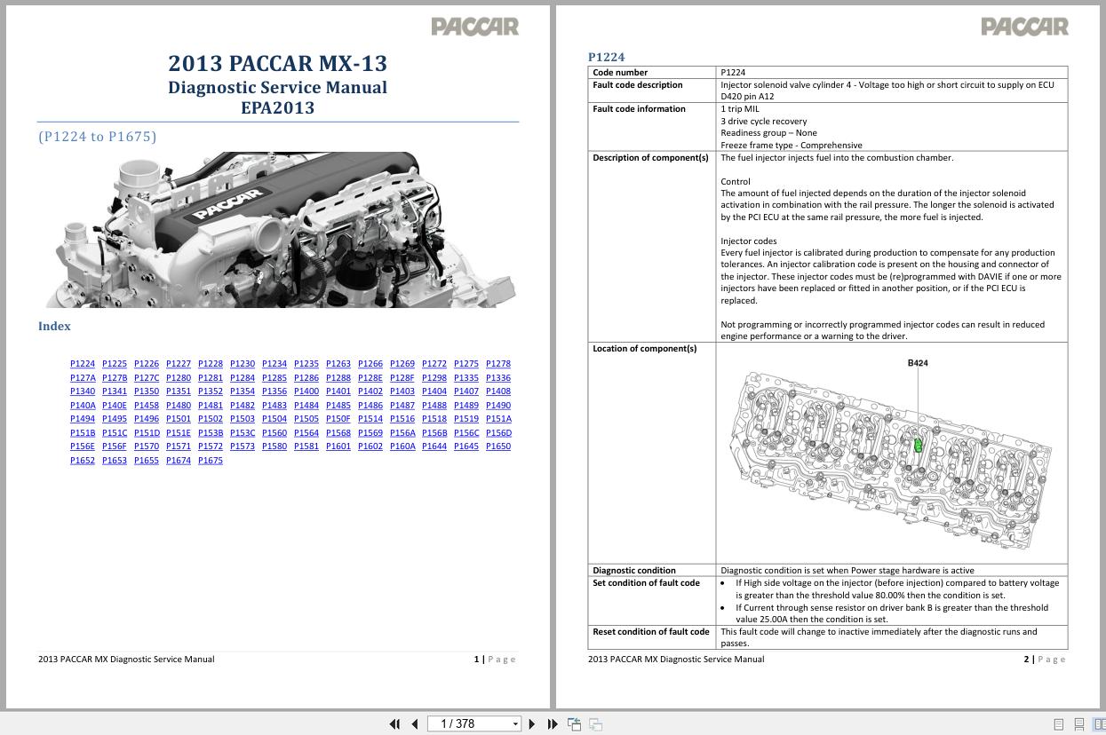Follow the P156E fault code link

pyautogui.click(x=83, y=447)
